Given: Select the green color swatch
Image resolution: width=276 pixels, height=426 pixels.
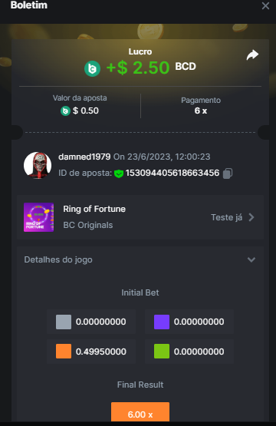Looking at the screenshot, I should tap(162, 352).
